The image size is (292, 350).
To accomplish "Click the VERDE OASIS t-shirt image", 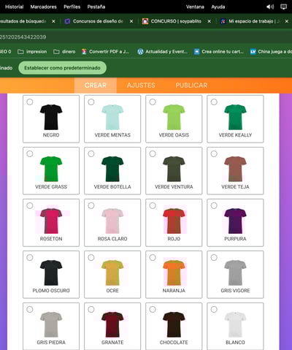I will pos(174,117).
